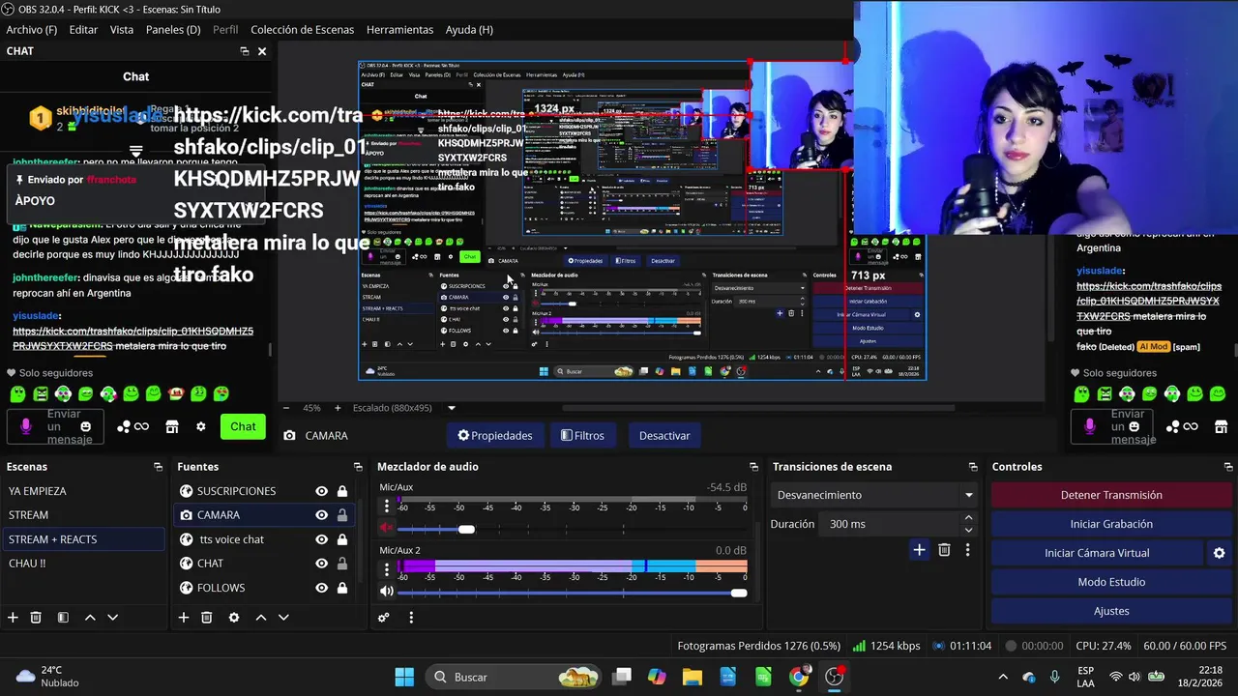Undock the Escenas panel
Viewport: 1238px width, 696px height.
[x=158, y=467]
